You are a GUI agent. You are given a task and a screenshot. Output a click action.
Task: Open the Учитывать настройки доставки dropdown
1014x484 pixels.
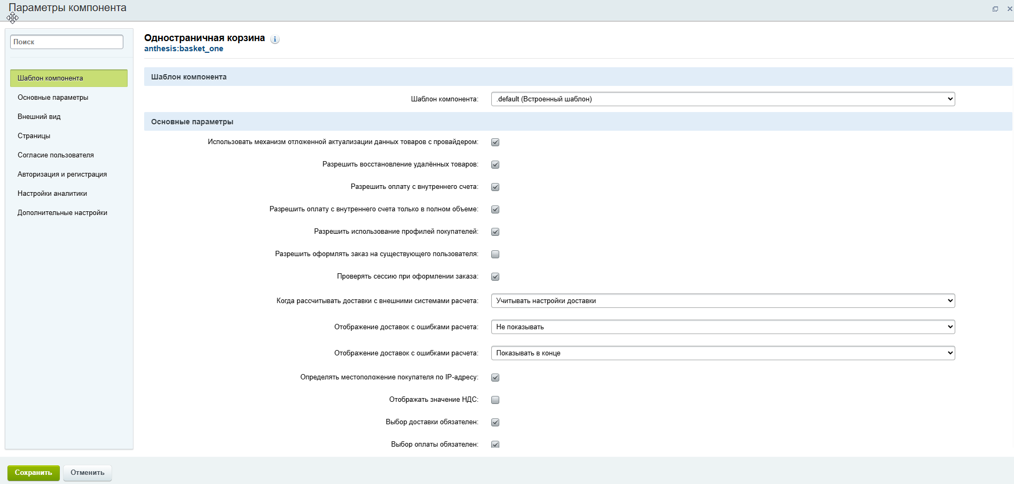click(x=723, y=301)
